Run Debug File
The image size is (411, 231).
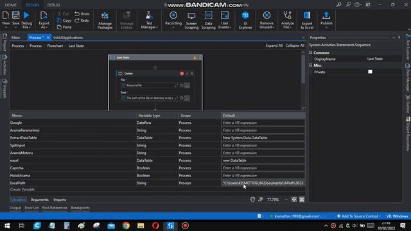pos(26,20)
